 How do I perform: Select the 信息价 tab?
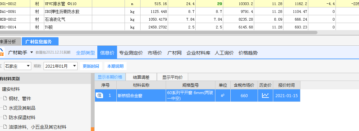coord(107,53)
